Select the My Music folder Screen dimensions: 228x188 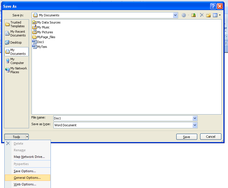pos(41,27)
